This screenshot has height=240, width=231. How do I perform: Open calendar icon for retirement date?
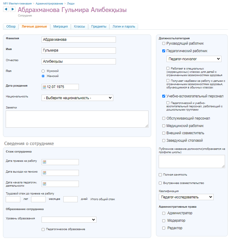pyautogui.click(x=44, y=173)
